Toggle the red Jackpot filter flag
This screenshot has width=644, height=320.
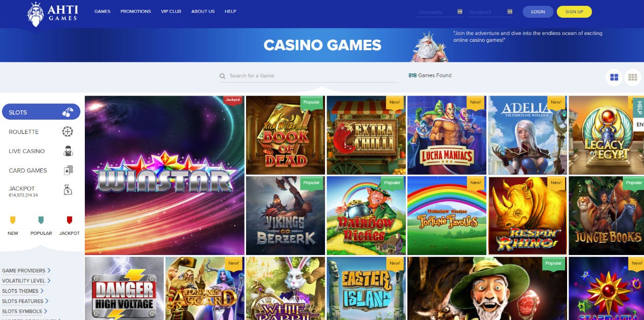(x=70, y=220)
